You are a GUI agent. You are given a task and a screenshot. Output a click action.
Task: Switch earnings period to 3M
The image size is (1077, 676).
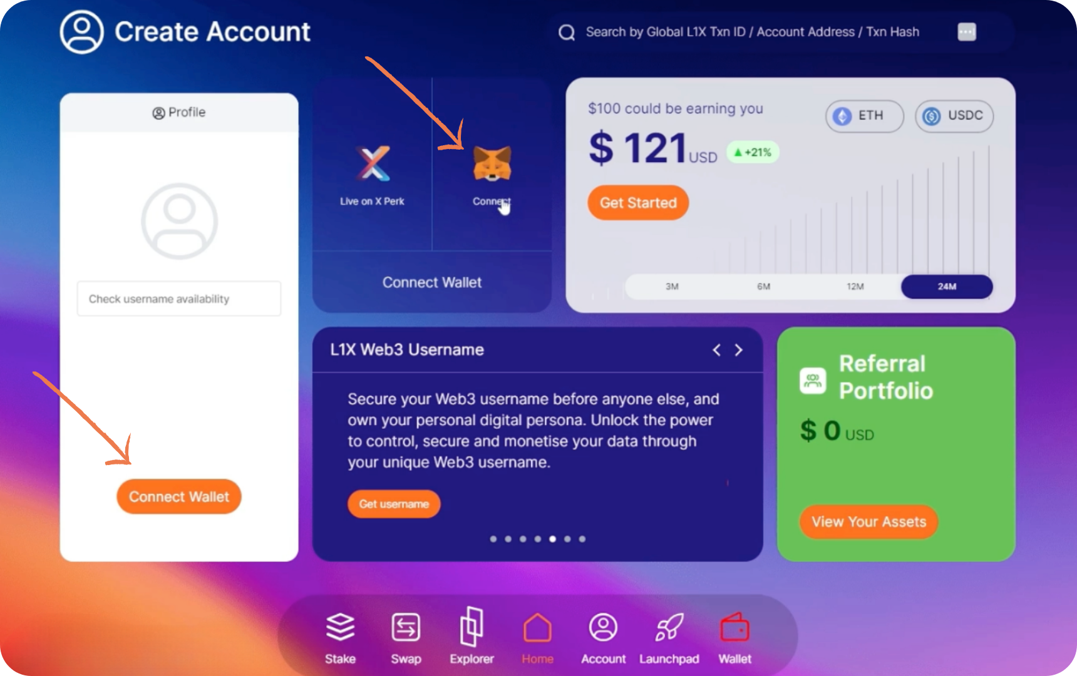(x=672, y=287)
